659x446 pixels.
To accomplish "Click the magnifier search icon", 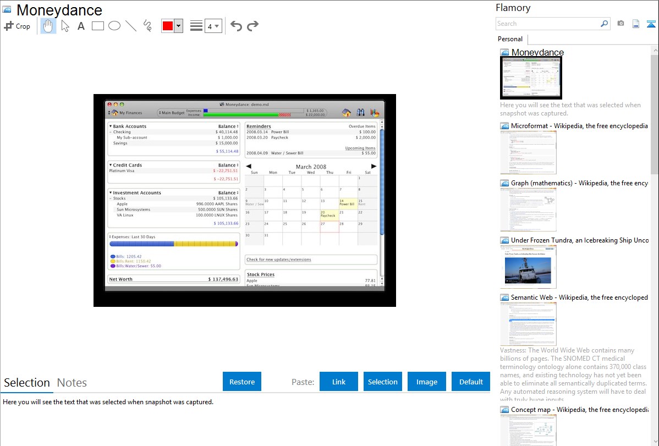I will pyautogui.click(x=604, y=24).
